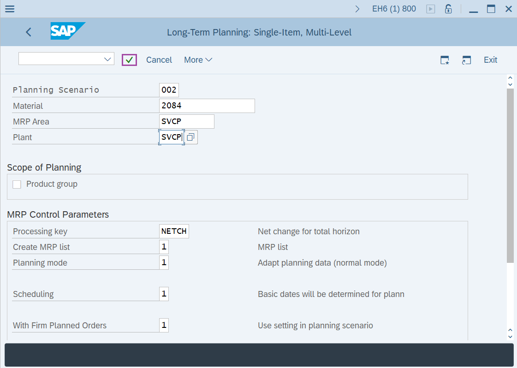Click the security lock icon in the titlebar
Viewport: 517px width, 368px height.
click(448, 8)
